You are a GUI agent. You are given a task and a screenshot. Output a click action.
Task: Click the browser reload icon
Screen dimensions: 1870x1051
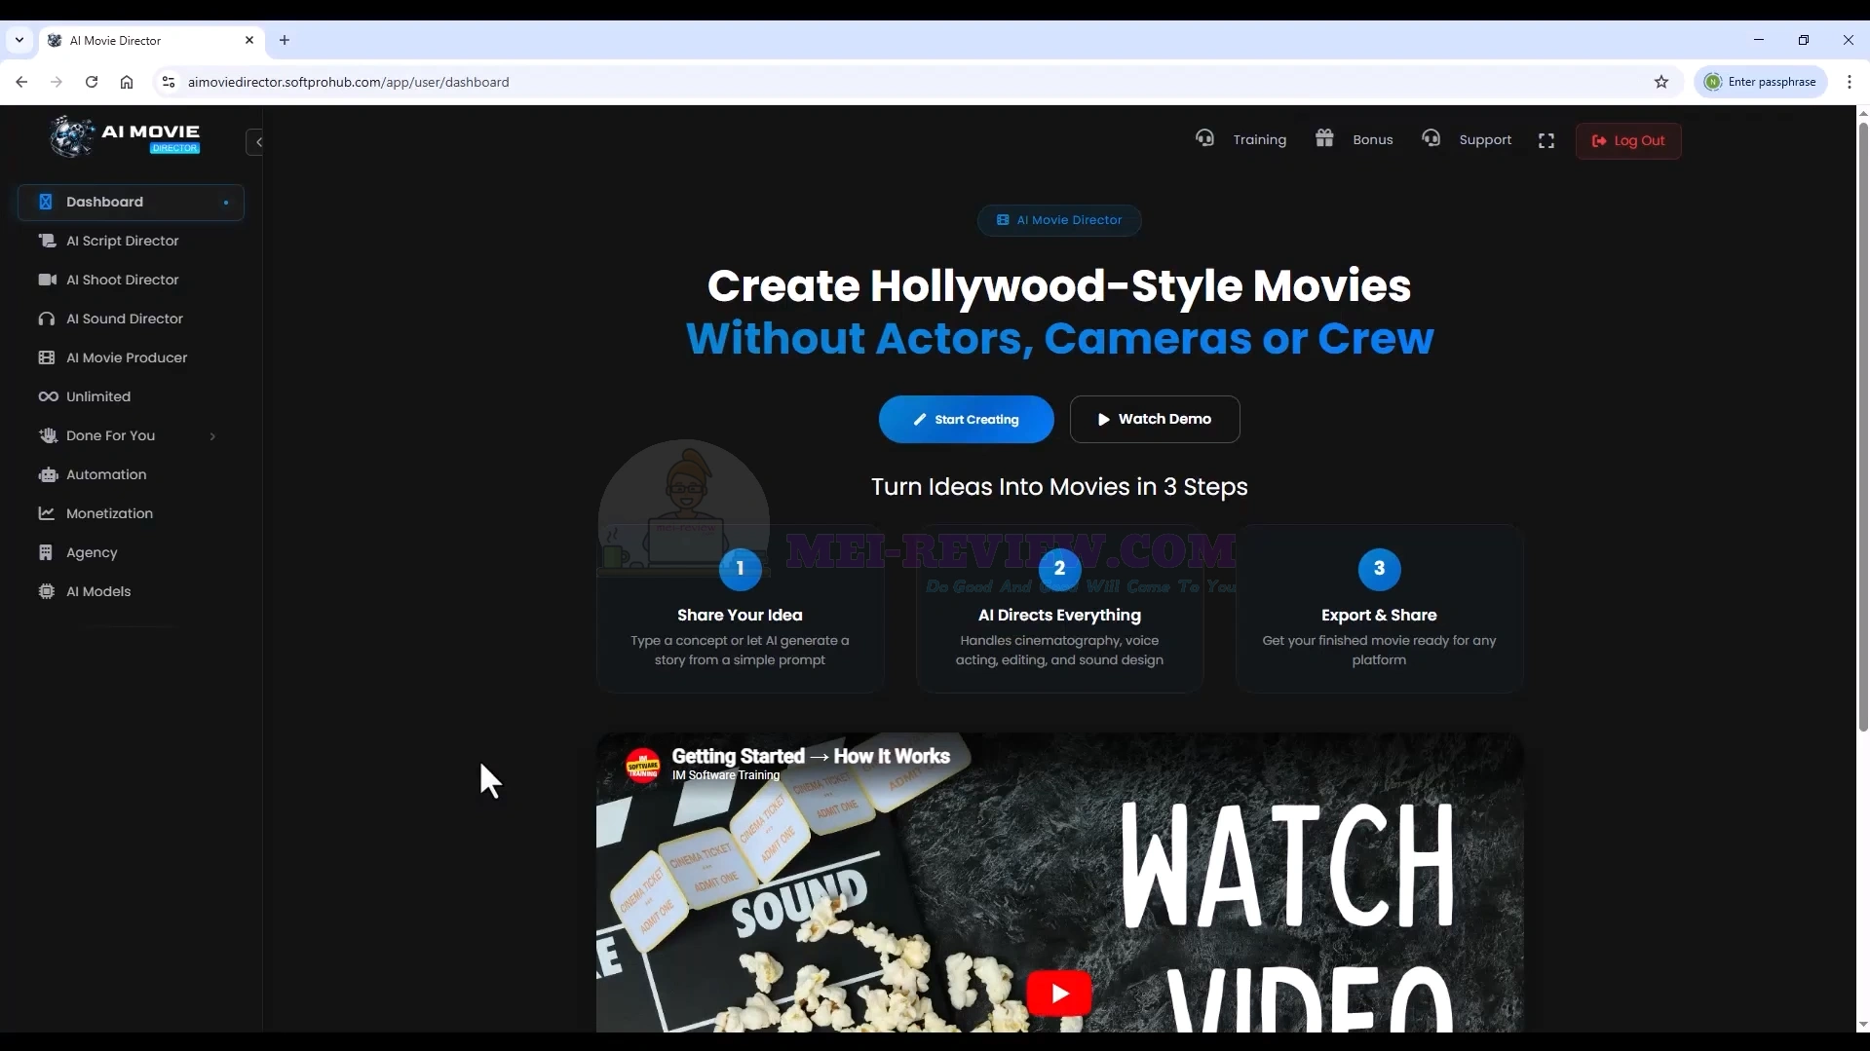92,82
